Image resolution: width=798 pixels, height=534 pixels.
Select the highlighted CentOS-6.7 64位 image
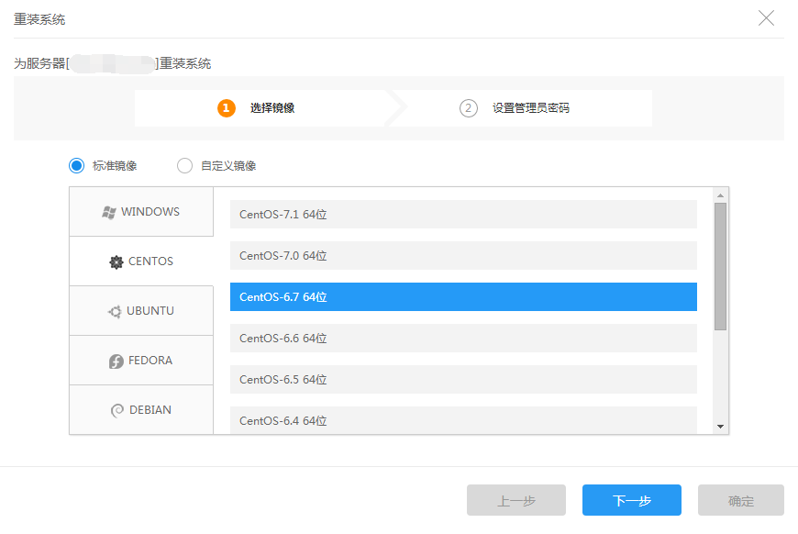point(463,296)
